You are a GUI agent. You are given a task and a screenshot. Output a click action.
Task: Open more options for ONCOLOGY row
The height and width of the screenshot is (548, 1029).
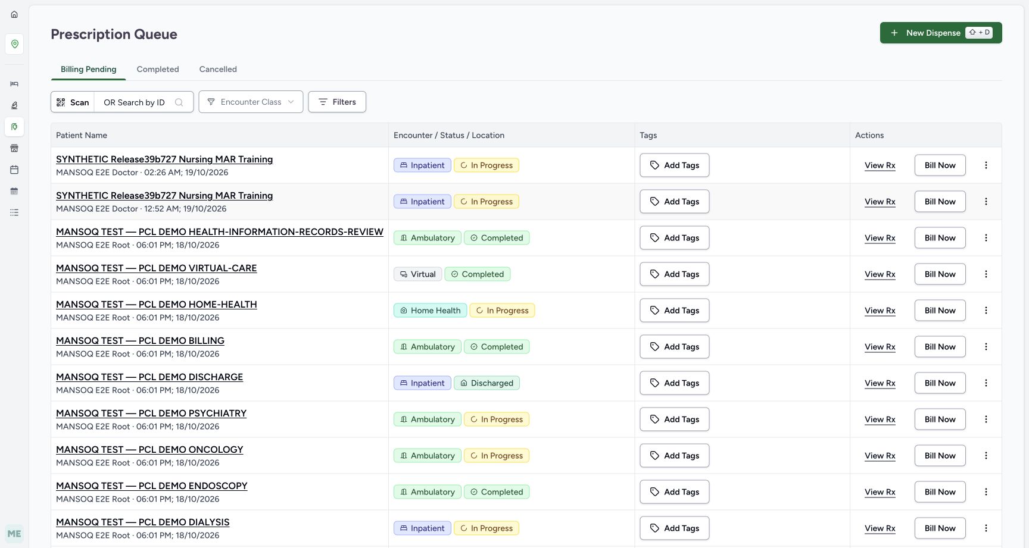pyautogui.click(x=986, y=456)
